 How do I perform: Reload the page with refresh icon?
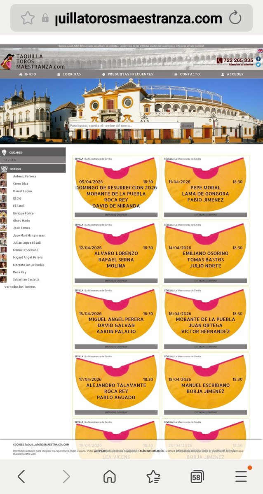tap(235, 18)
